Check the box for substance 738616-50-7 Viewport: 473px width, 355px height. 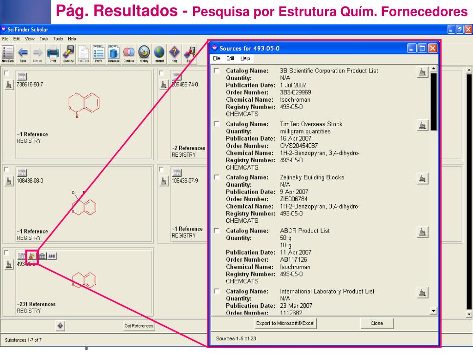6,73
